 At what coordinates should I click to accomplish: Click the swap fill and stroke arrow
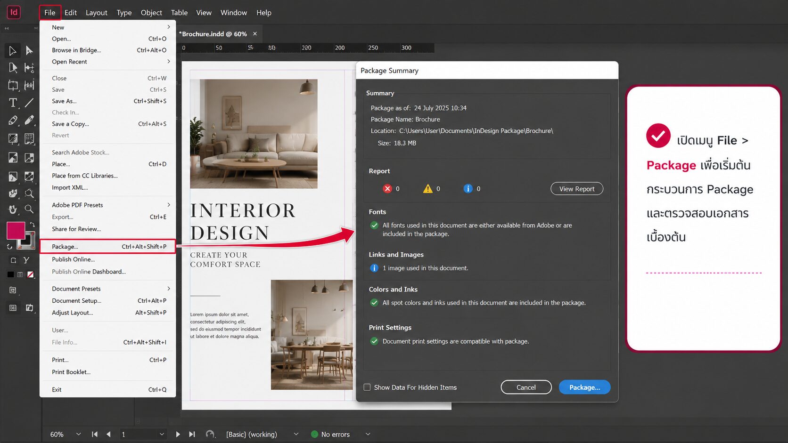tap(33, 224)
